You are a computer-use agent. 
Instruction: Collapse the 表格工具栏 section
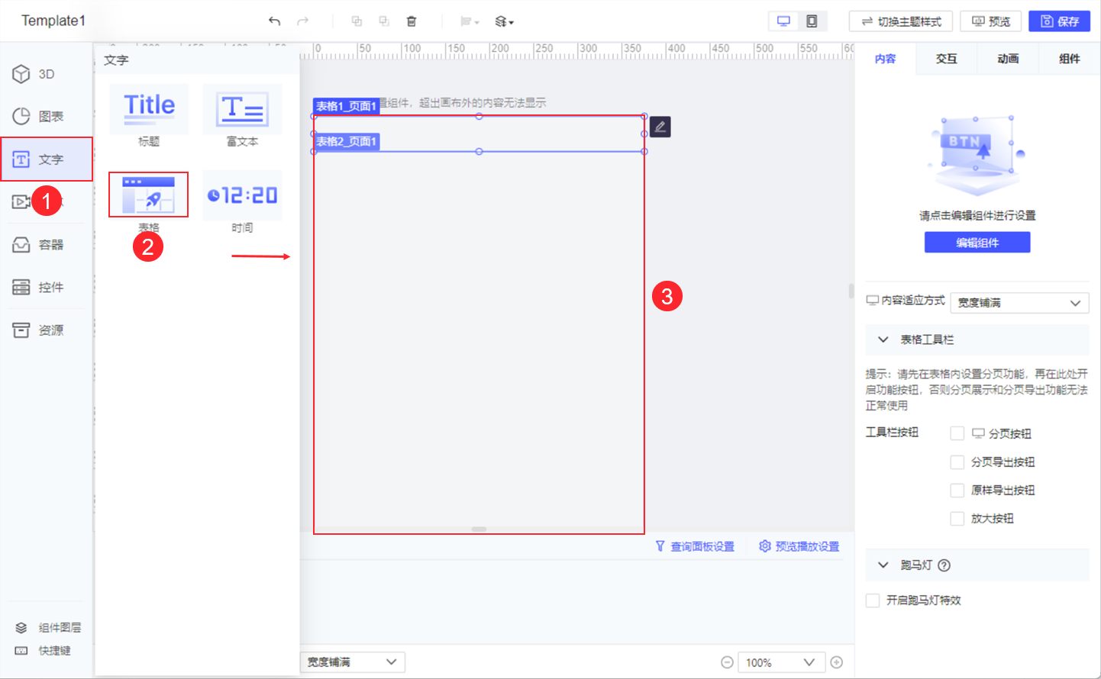(883, 339)
